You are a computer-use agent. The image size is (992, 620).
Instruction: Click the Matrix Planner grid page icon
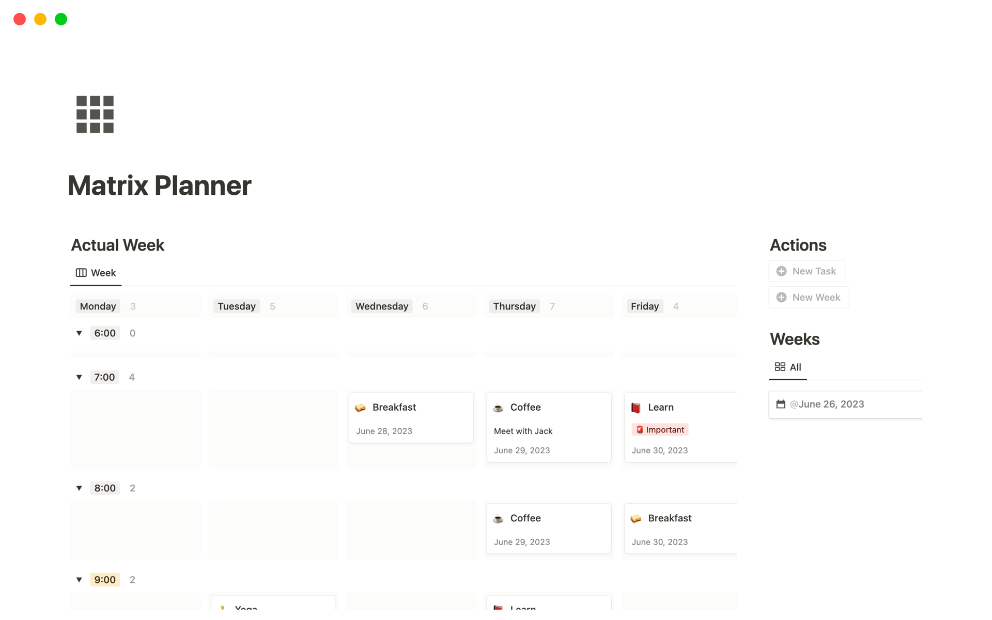[x=95, y=114]
